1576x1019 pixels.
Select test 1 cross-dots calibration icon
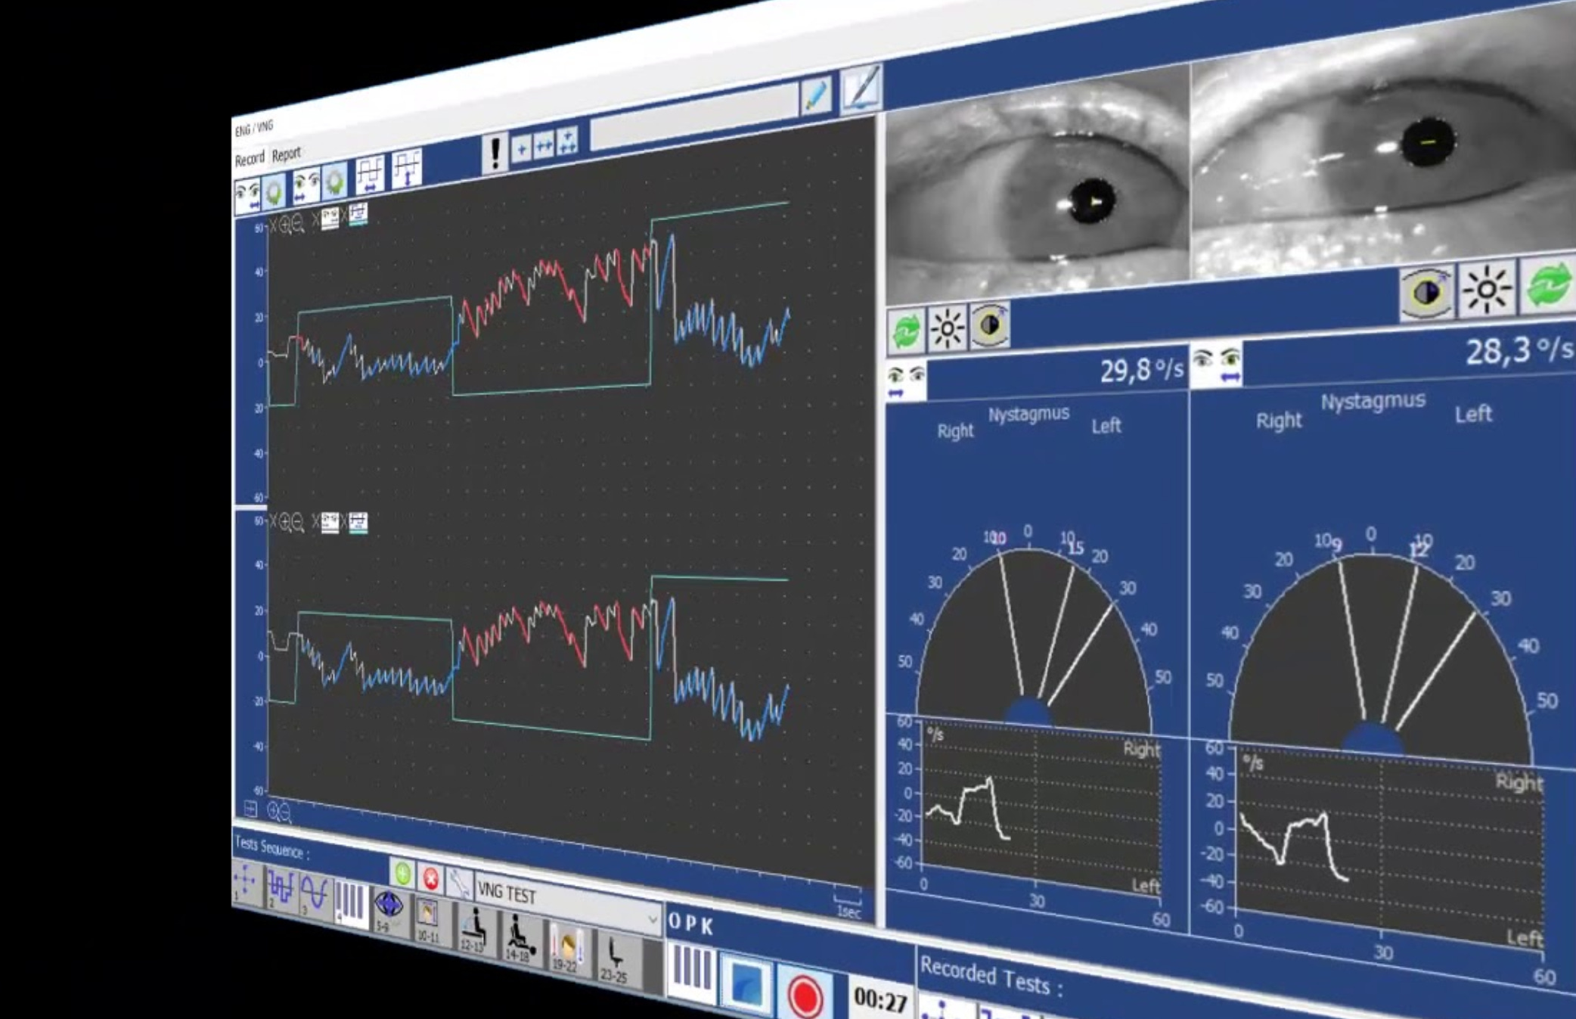(246, 882)
